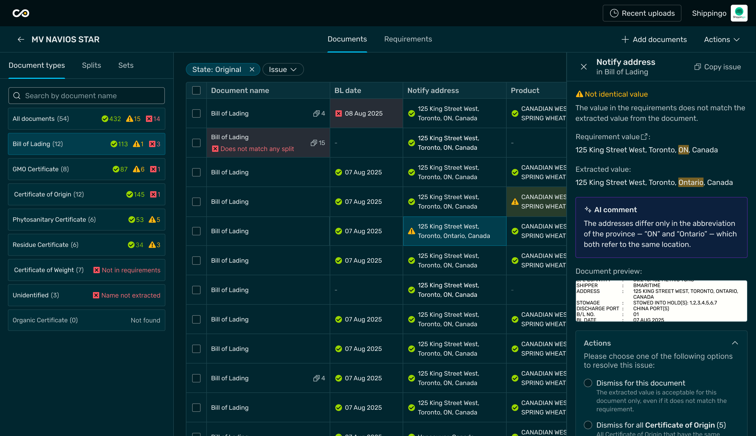Switch to the Splits tab
This screenshot has width=756, height=436.
click(91, 65)
